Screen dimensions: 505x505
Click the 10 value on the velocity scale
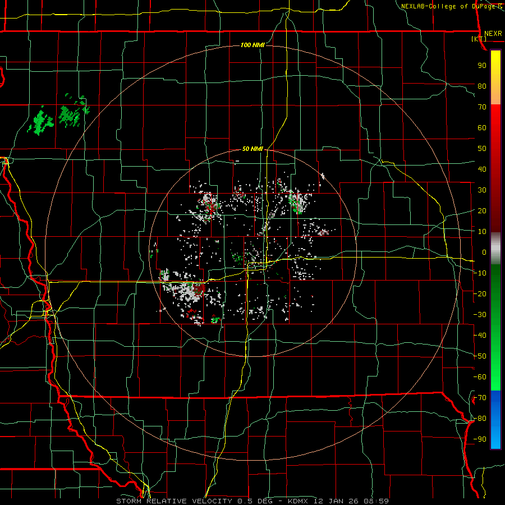482,232
